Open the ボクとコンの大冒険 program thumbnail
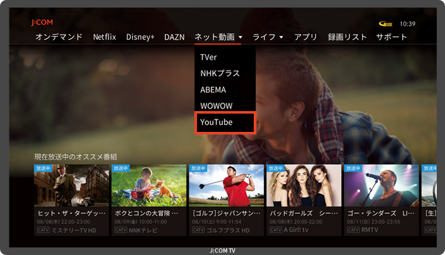Image resolution: width=445 pixels, height=255 pixels. (x=149, y=186)
